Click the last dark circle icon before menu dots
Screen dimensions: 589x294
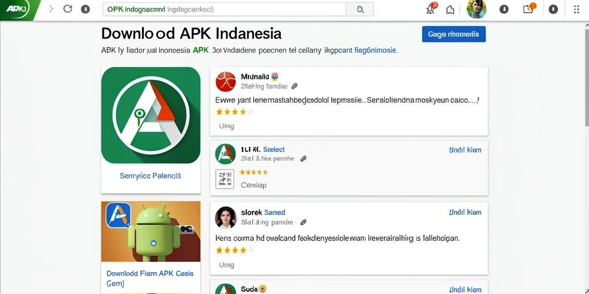(x=553, y=9)
